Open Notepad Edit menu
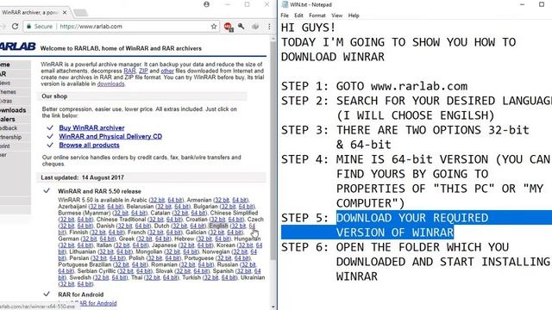 pos(298,15)
